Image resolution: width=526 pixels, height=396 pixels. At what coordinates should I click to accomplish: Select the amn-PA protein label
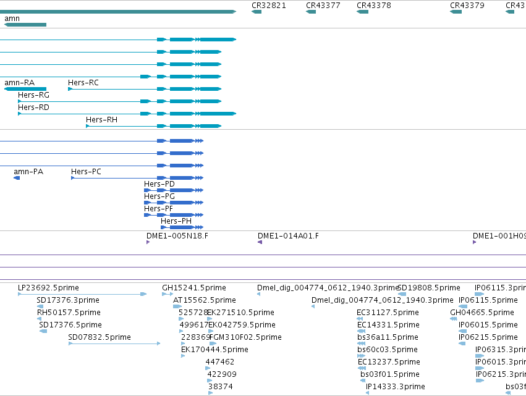28,172
